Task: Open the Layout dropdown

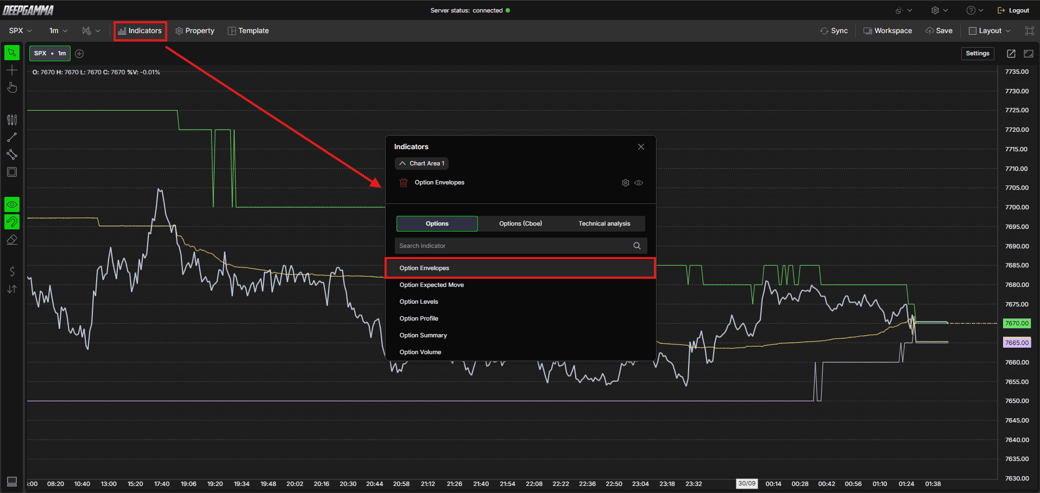Action: [x=989, y=31]
